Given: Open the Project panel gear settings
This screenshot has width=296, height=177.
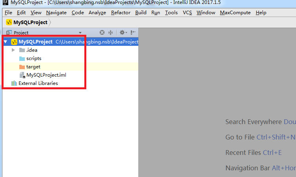Looking at the screenshot, I should [122, 32].
